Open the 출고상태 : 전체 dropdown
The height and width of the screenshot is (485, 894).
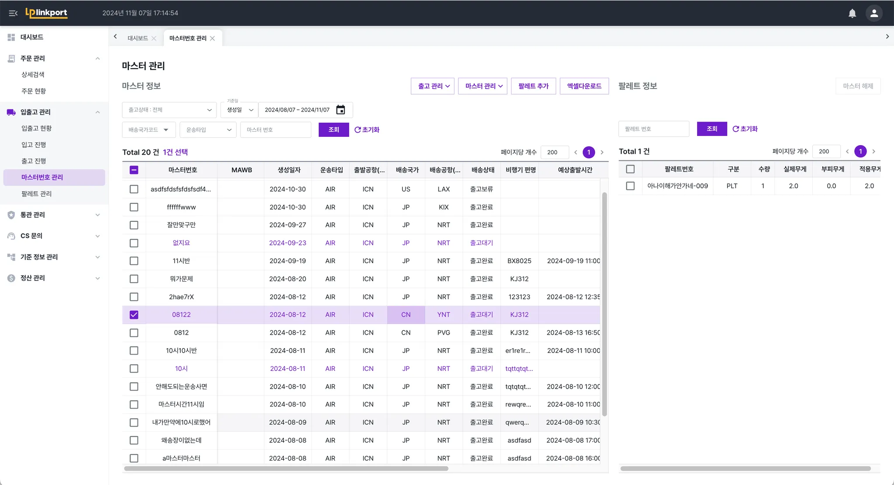point(169,110)
